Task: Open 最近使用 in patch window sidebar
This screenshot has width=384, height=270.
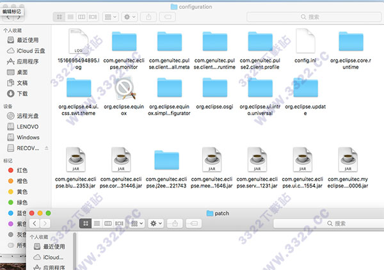Action: (x=50, y=246)
